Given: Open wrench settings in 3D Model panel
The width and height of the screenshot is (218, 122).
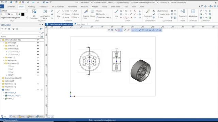Looking at the screenshot, I should tap(41, 29).
